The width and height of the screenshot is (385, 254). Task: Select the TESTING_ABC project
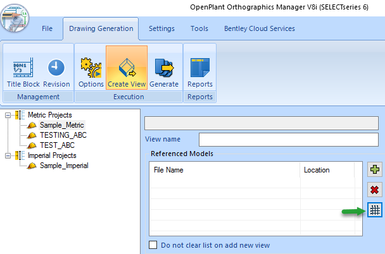[63, 135]
